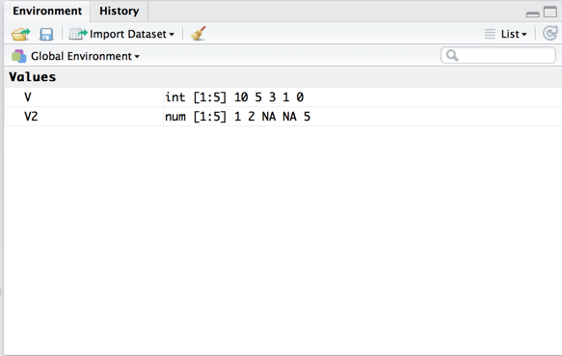This screenshot has height=356, width=562.
Task: Select variable V2 in the values list
Action: pos(31,117)
